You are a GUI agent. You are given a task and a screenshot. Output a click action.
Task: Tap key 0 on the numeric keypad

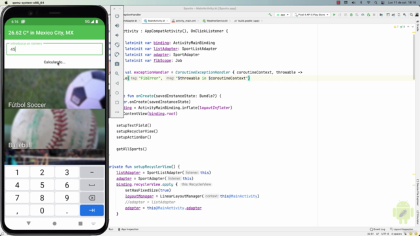(x=42, y=210)
